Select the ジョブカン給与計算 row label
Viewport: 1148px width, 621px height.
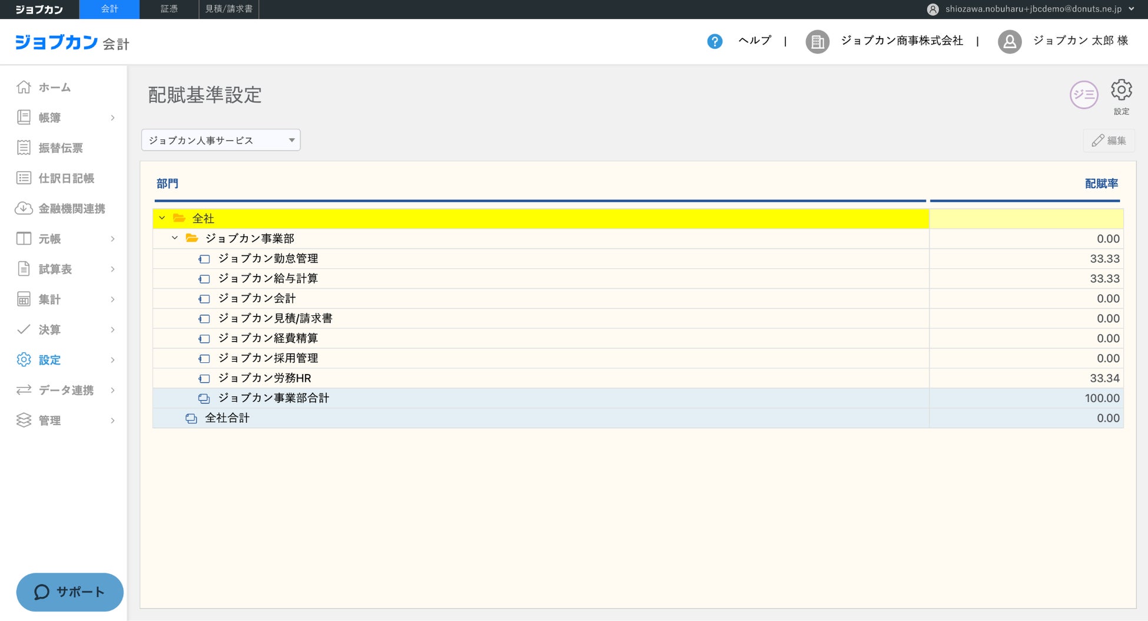(268, 279)
